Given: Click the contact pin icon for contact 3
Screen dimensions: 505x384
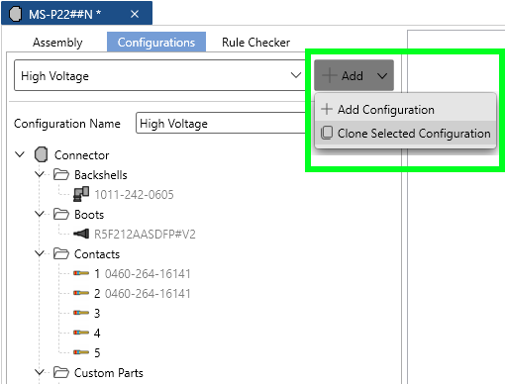Looking at the screenshot, I should (x=81, y=313).
